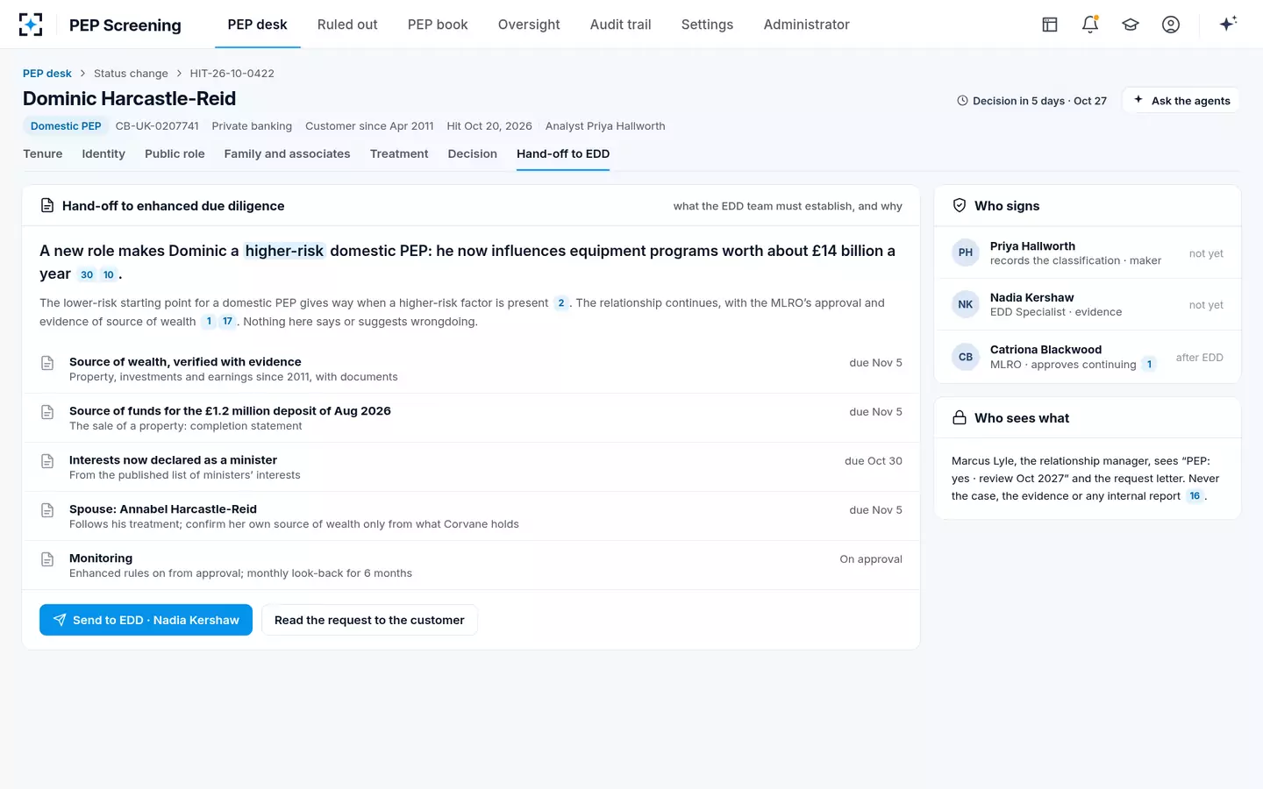
Task: Click the shield icon in Who signs
Action: 960,205
